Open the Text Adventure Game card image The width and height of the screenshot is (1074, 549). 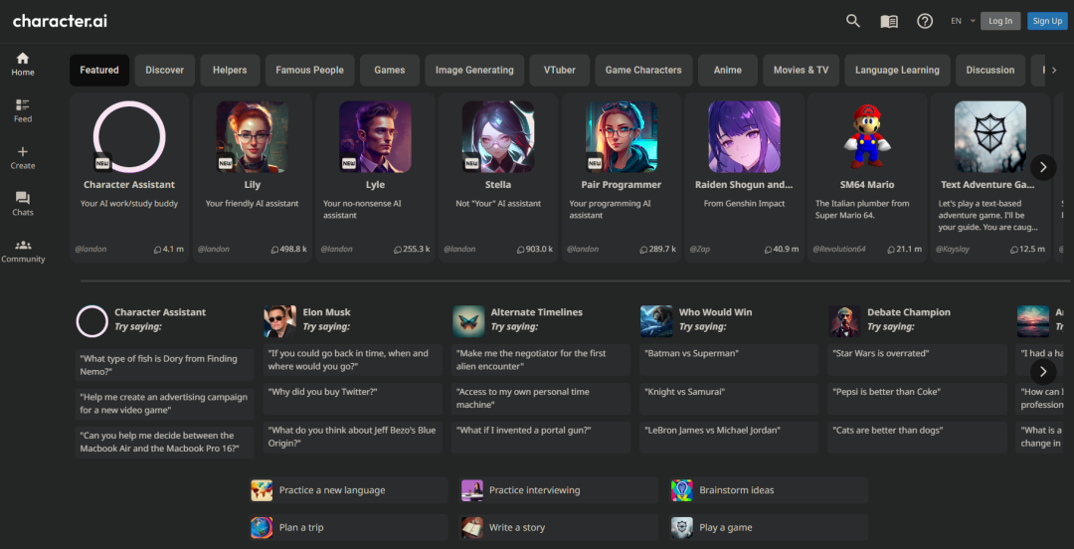click(x=990, y=136)
